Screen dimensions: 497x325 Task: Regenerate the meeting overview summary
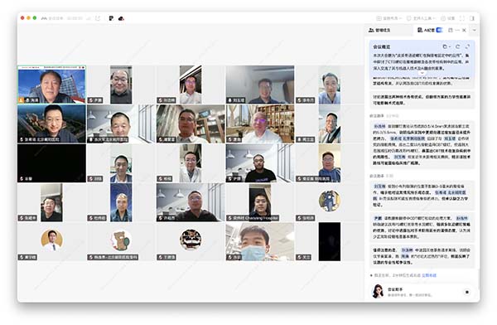tap(458, 46)
